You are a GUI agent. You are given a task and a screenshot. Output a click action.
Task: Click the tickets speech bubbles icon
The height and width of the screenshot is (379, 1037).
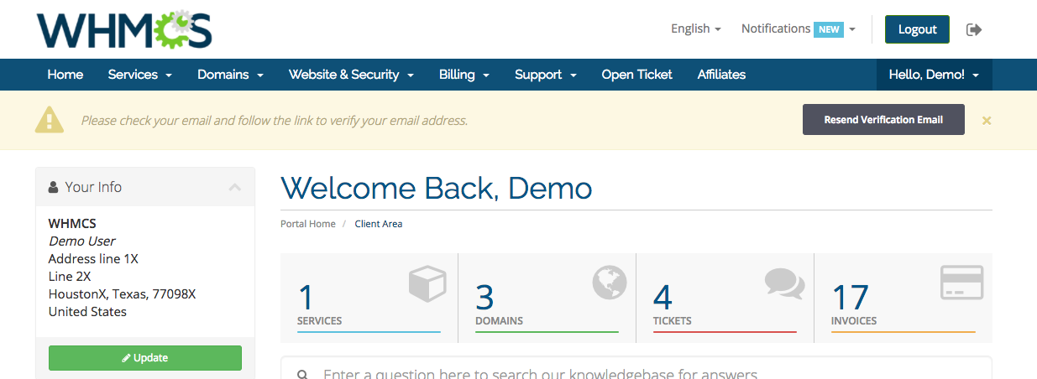click(x=785, y=283)
